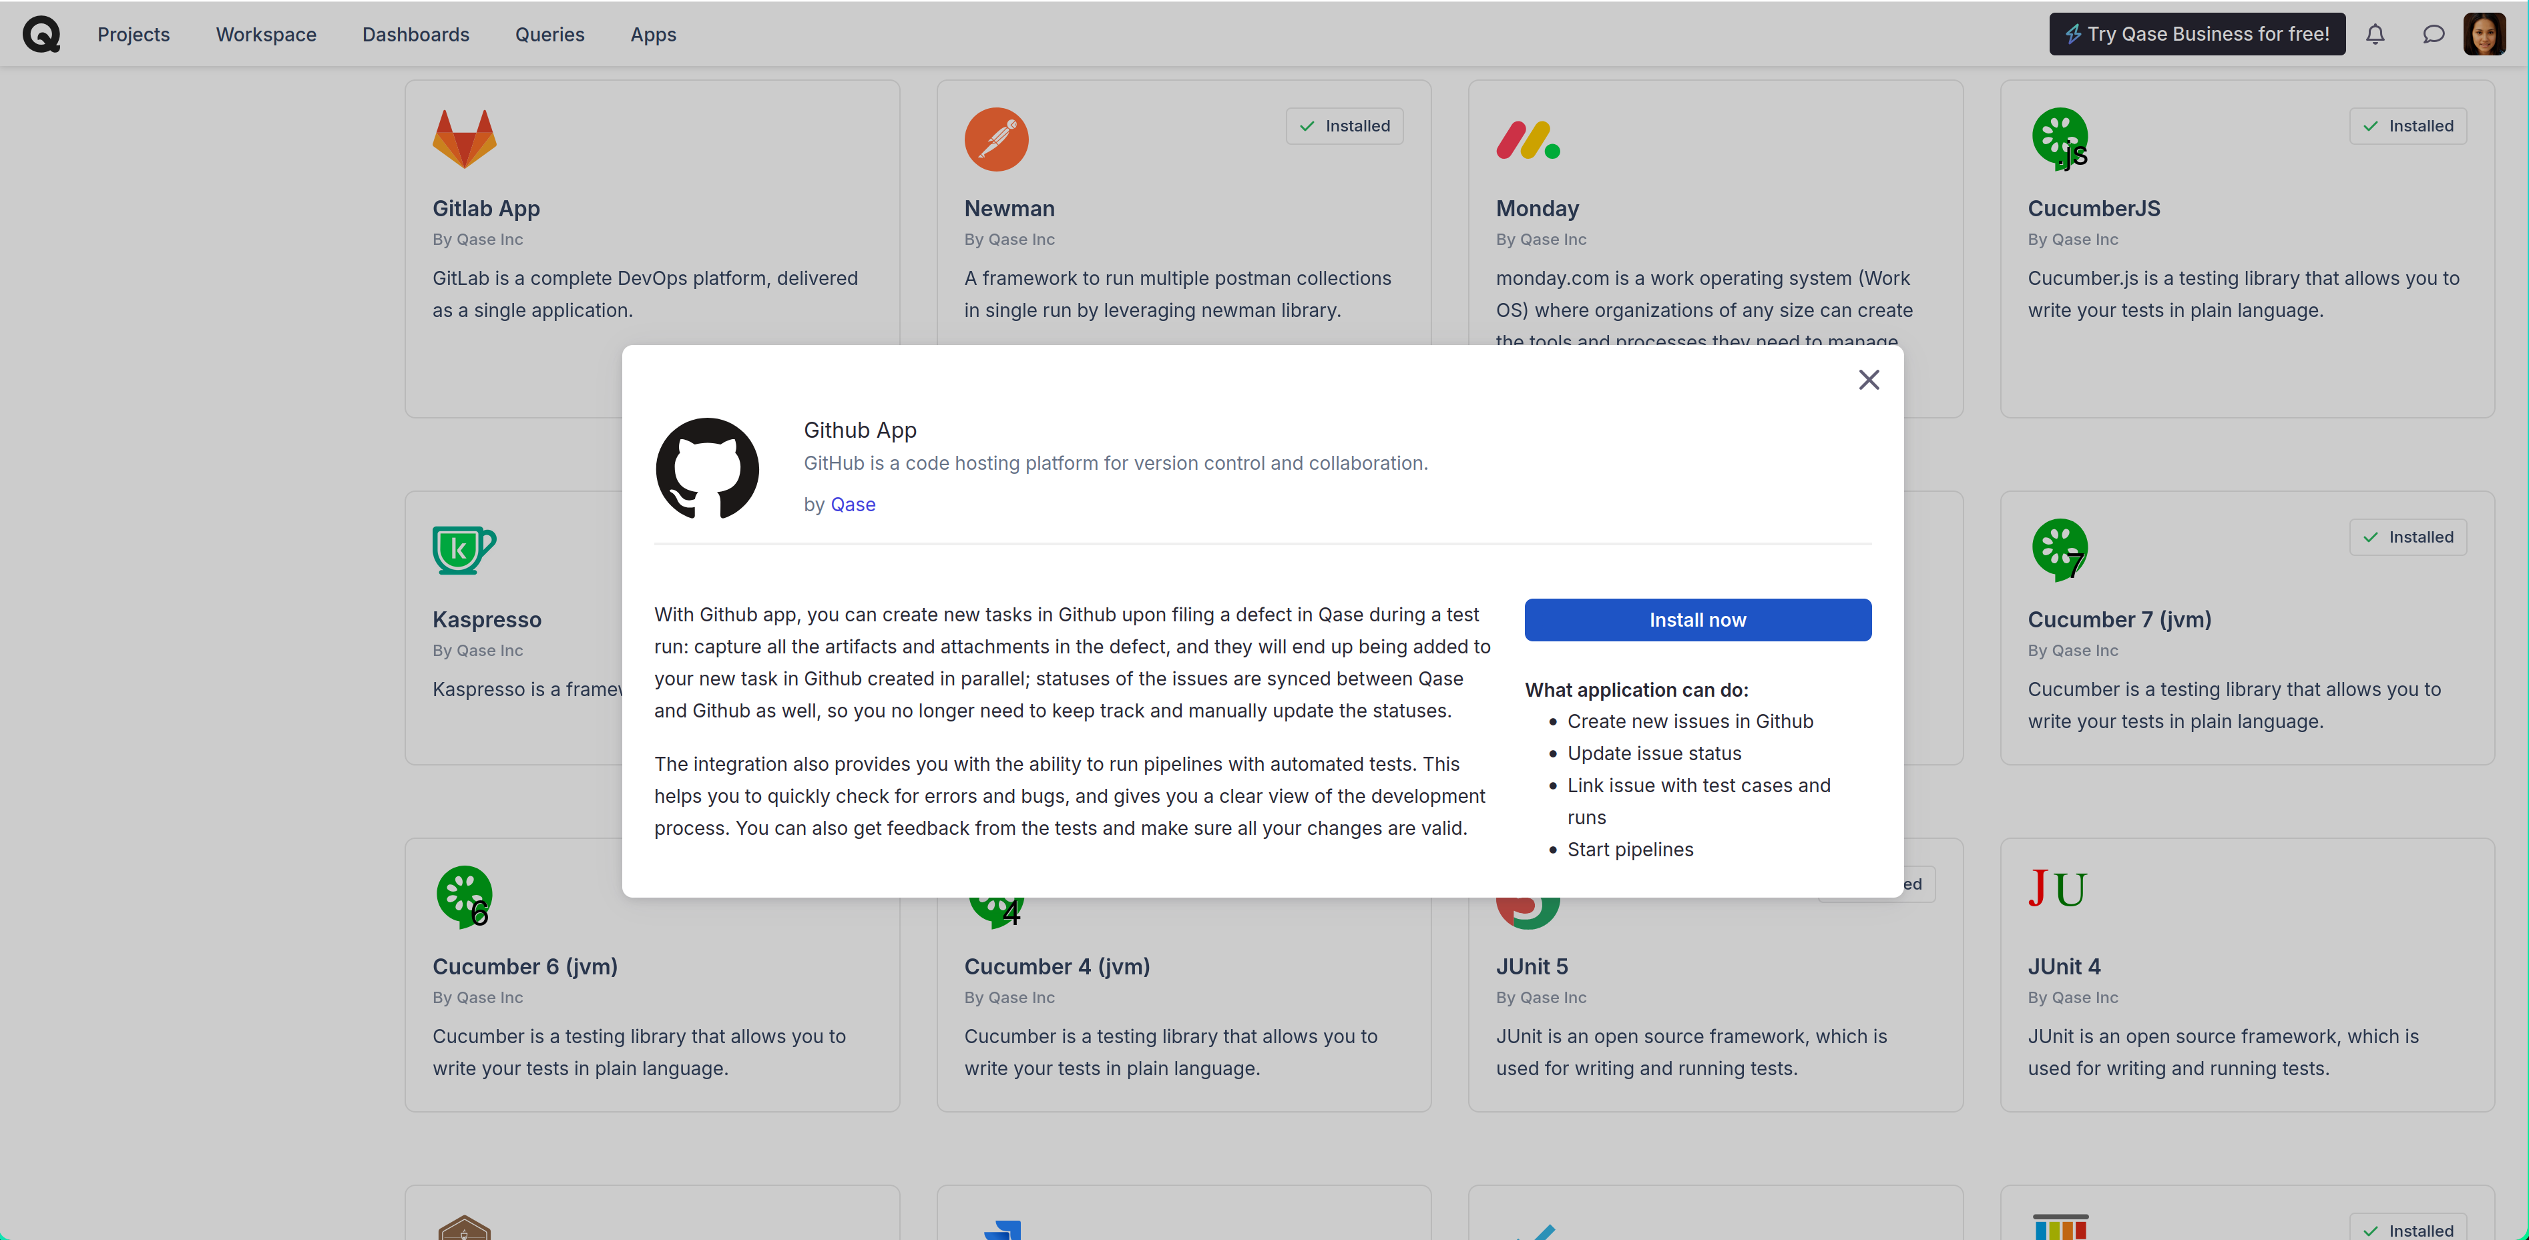Screen dimensions: 2529x1240
Task: Follow the Qase author link
Action: tap(853, 505)
